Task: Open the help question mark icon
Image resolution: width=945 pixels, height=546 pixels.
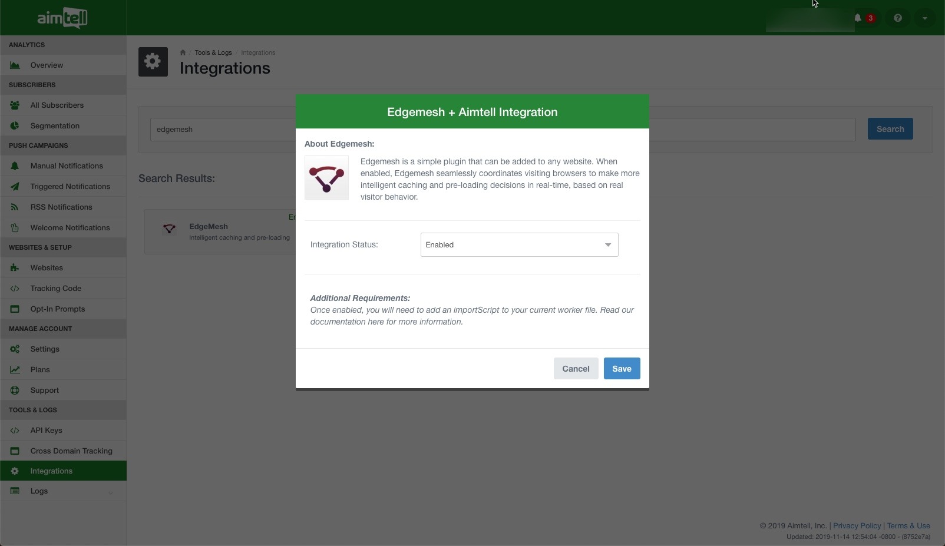Action: (897, 18)
